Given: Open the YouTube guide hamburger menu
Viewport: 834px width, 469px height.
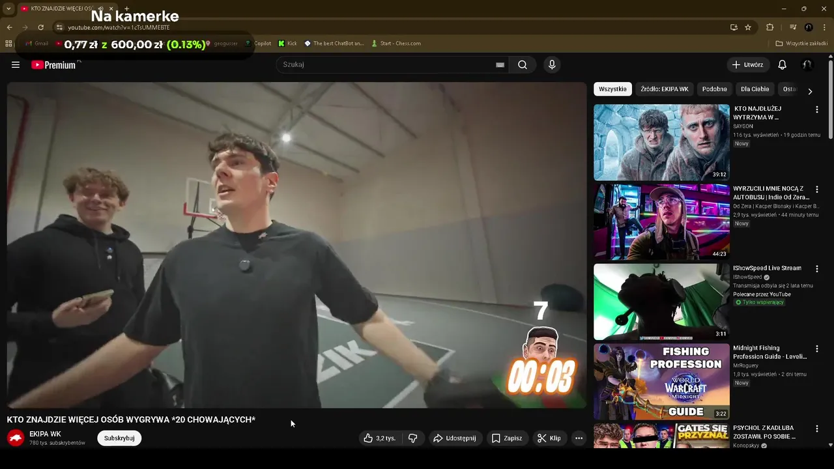Looking at the screenshot, I should (16, 64).
